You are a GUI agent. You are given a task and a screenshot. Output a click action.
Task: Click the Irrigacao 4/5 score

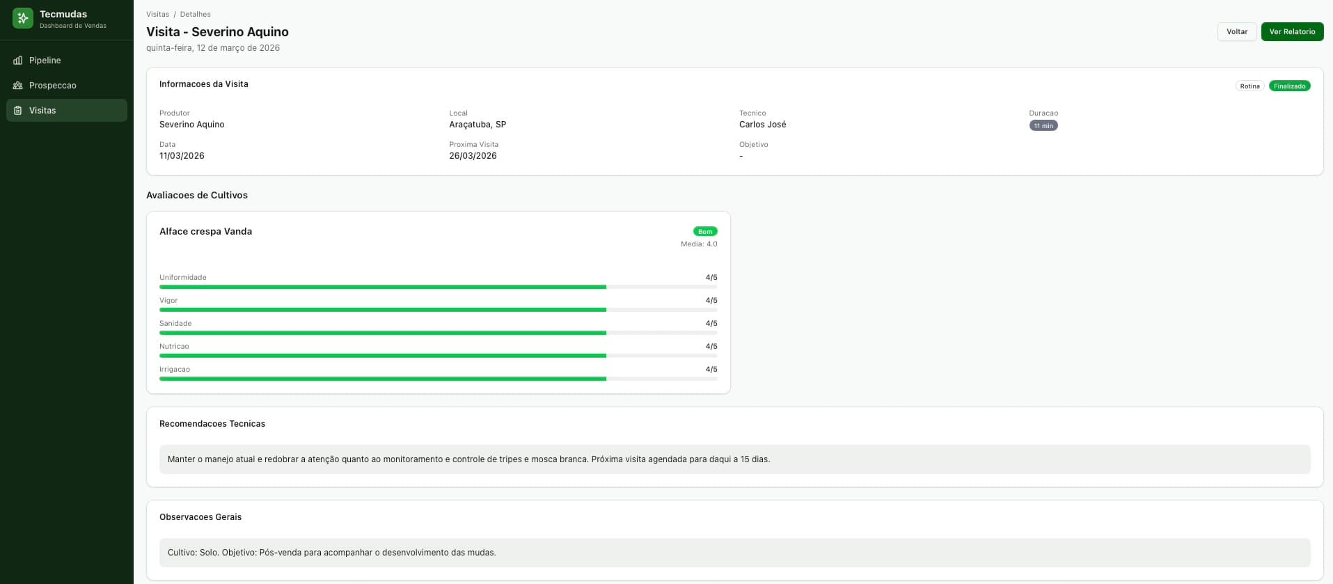pyautogui.click(x=711, y=370)
